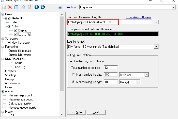Click the Test button
178x119 pixels.
click(96, 112)
